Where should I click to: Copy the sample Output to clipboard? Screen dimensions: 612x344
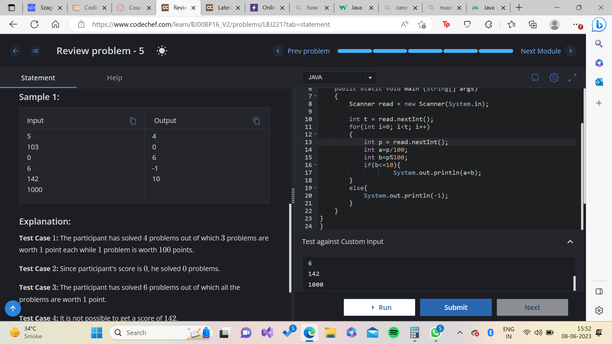[256, 121]
